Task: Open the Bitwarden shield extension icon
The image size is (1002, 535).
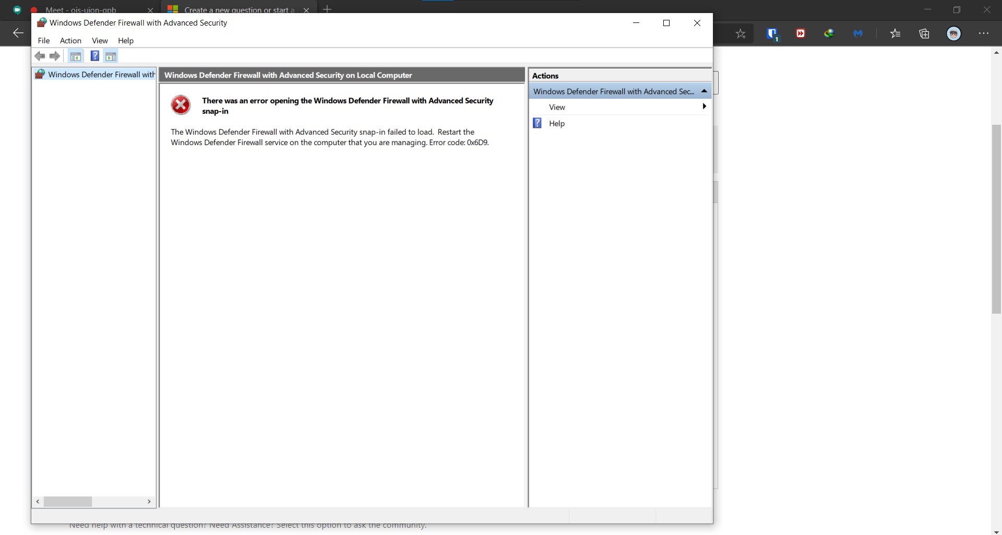Action: point(772,34)
